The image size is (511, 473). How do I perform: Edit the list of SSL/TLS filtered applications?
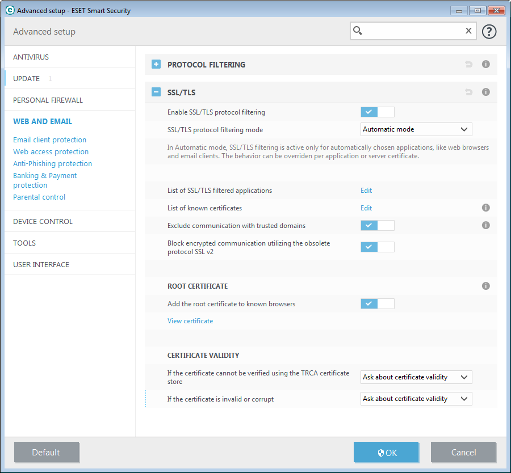[366, 190]
